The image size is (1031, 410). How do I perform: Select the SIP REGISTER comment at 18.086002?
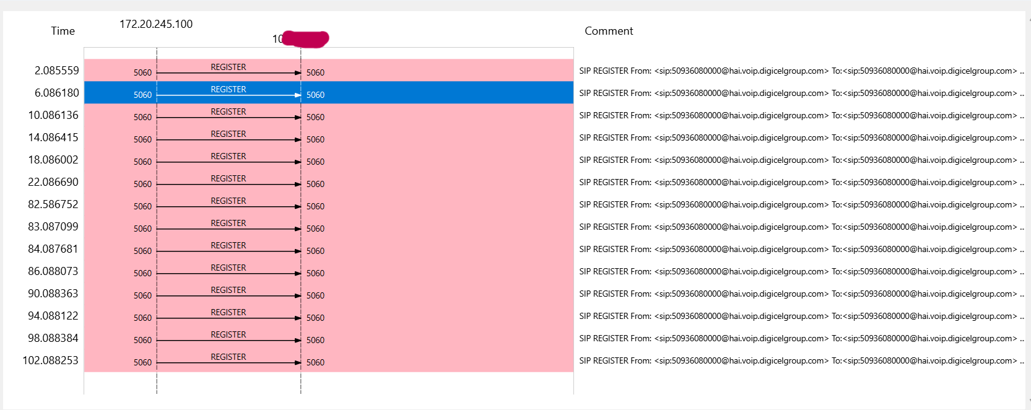coord(801,160)
